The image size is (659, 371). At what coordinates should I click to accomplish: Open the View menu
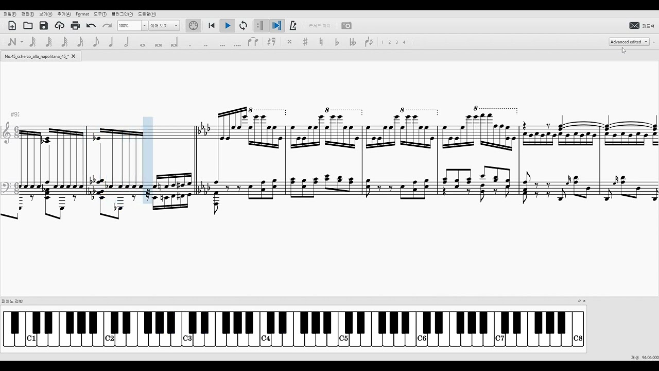click(46, 14)
